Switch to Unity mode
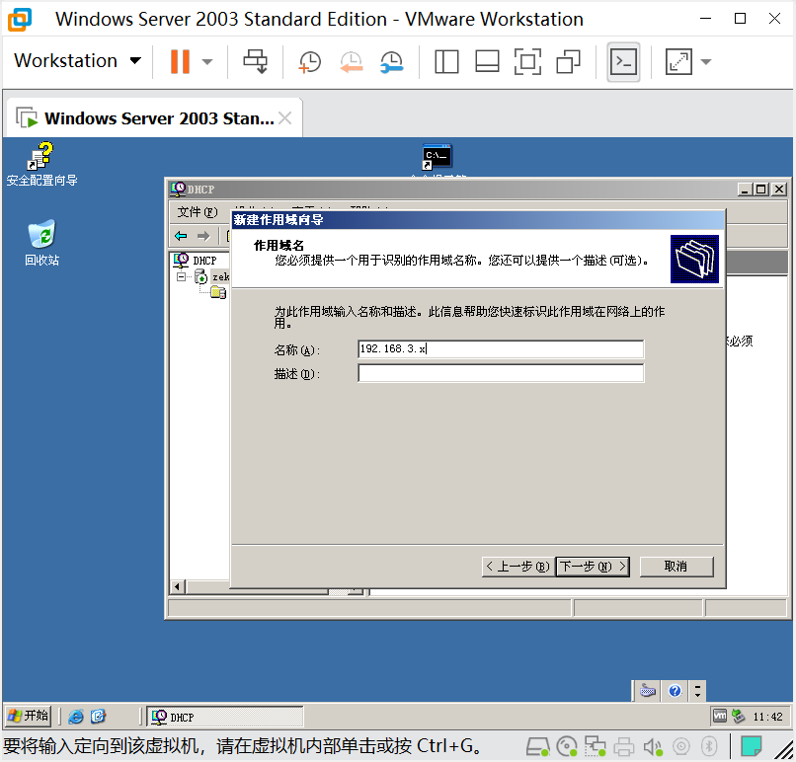Viewport: 796px width, 762px height. [x=568, y=62]
